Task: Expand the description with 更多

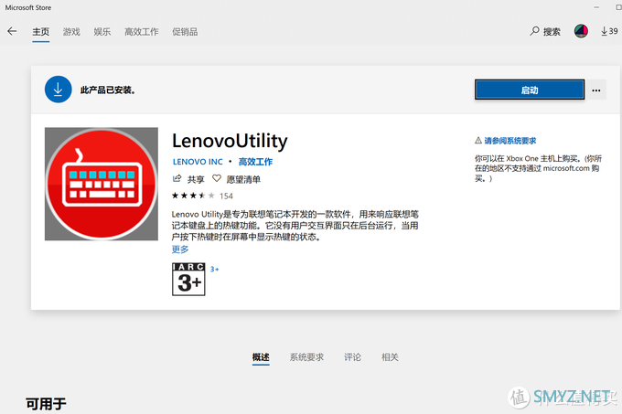Action: pyautogui.click(x=180, y=249)
